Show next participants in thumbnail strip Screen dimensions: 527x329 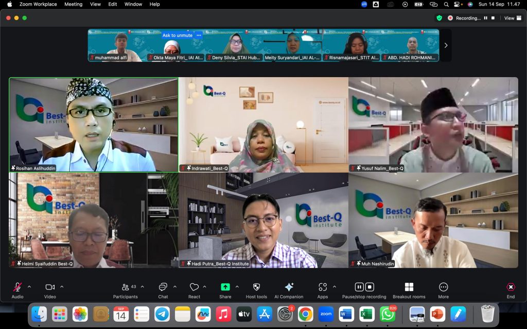click(x=446, y=45)
